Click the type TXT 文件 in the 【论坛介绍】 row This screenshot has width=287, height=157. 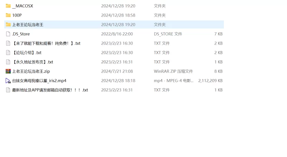click(162, 52)
